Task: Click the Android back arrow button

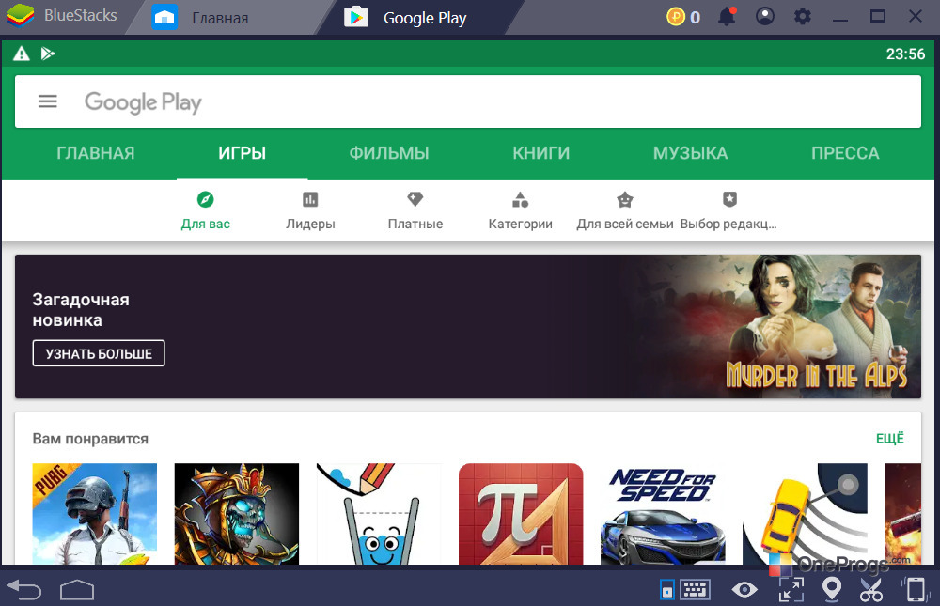Action: [24, 590]
